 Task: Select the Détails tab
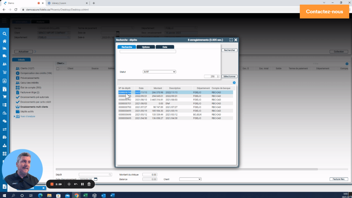[21, 60]
